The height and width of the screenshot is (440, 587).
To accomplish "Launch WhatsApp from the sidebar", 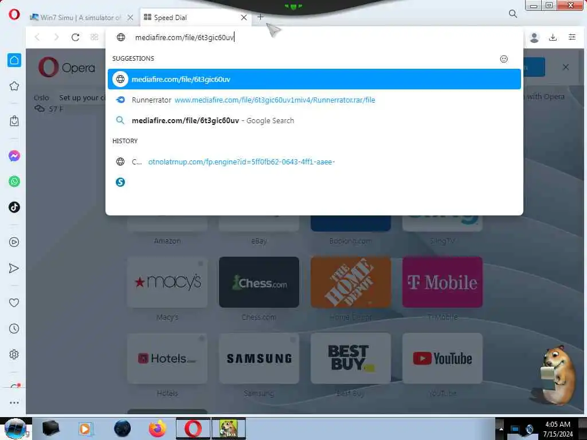I will 14,182.
